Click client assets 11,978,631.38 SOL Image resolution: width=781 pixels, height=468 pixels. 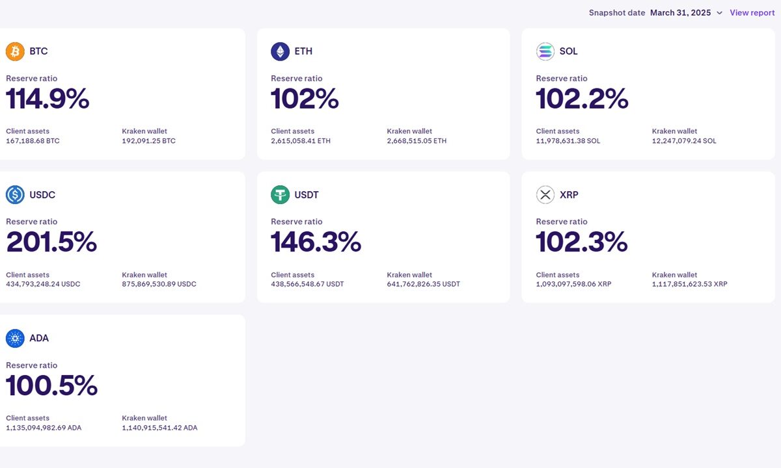[568, 140]
